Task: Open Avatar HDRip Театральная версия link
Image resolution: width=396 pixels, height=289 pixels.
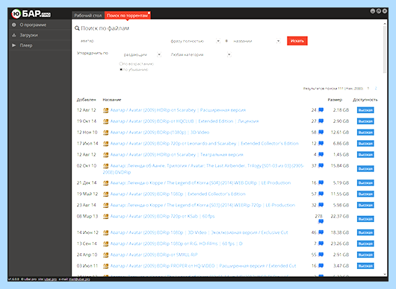Action: (x=177, y=154)
